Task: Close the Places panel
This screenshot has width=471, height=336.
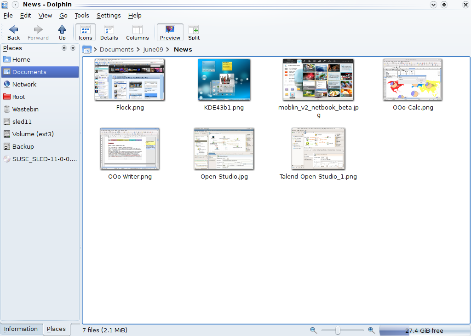Action: click(x=73, y=48)
